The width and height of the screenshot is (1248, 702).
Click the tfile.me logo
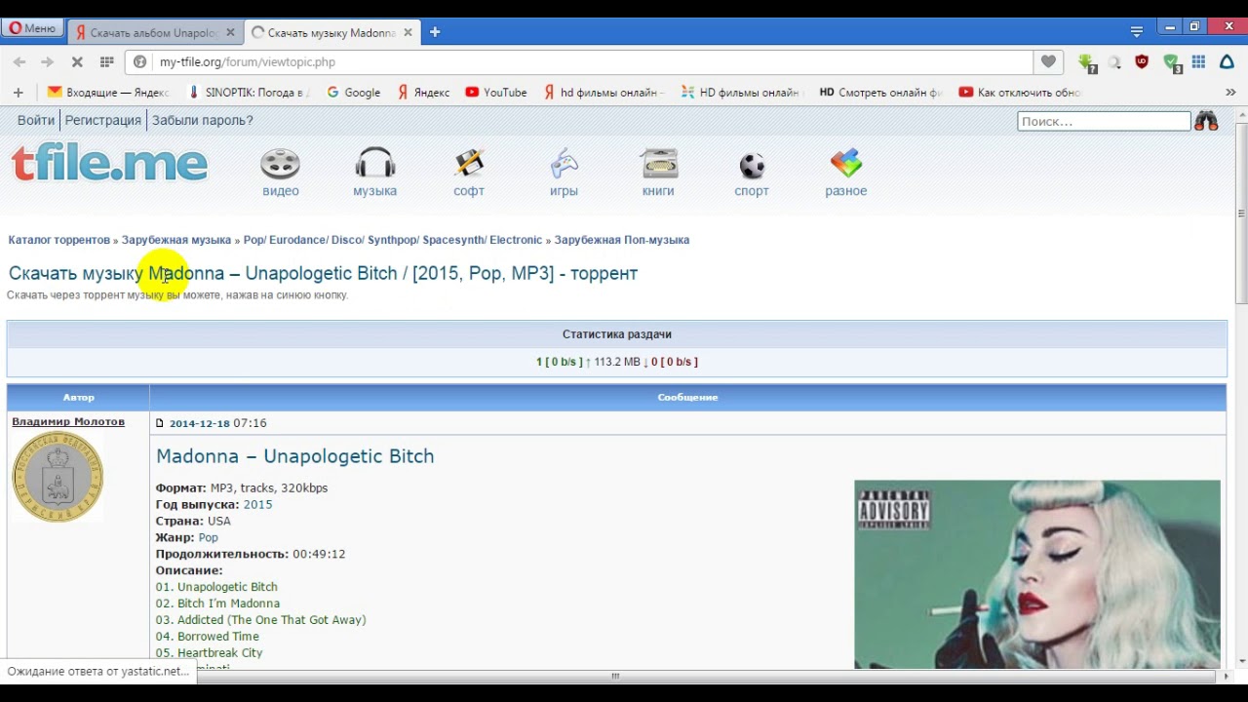[x=109, y=163]
